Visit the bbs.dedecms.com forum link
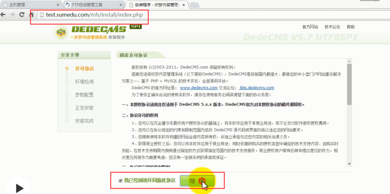 (256, 88)
